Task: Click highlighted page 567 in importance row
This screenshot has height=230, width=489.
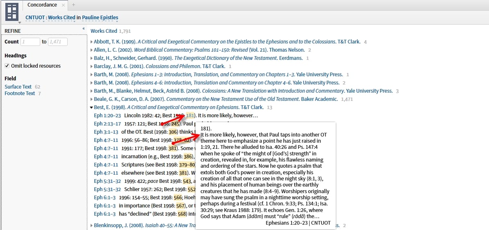Action: click(x=180, y=206)
